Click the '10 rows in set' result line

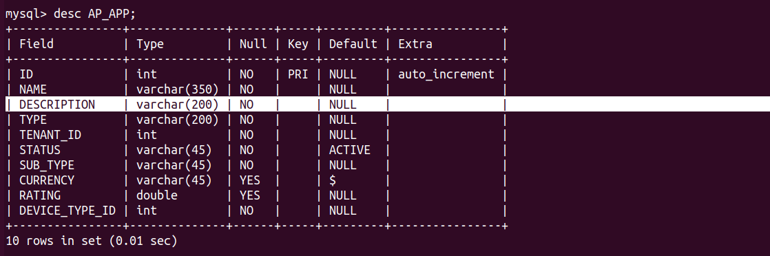(91, 241)
